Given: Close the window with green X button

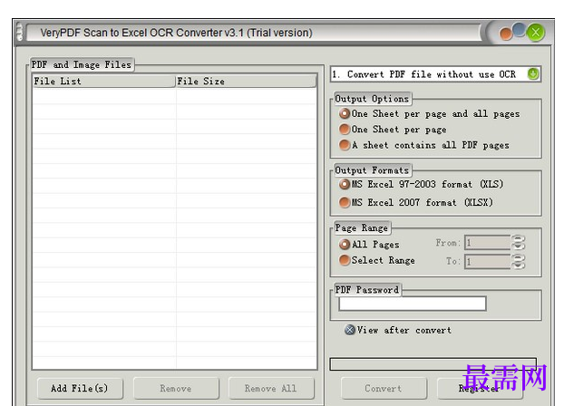Looking at the screenshot, I should click(x=535, y=33).
